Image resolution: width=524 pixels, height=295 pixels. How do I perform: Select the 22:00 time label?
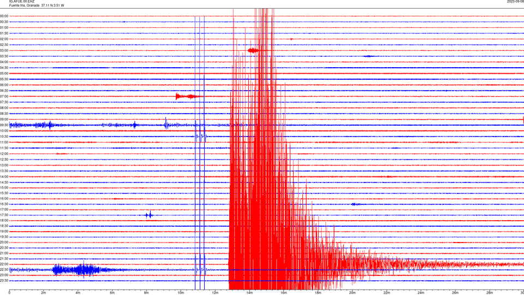click(4, 264)
